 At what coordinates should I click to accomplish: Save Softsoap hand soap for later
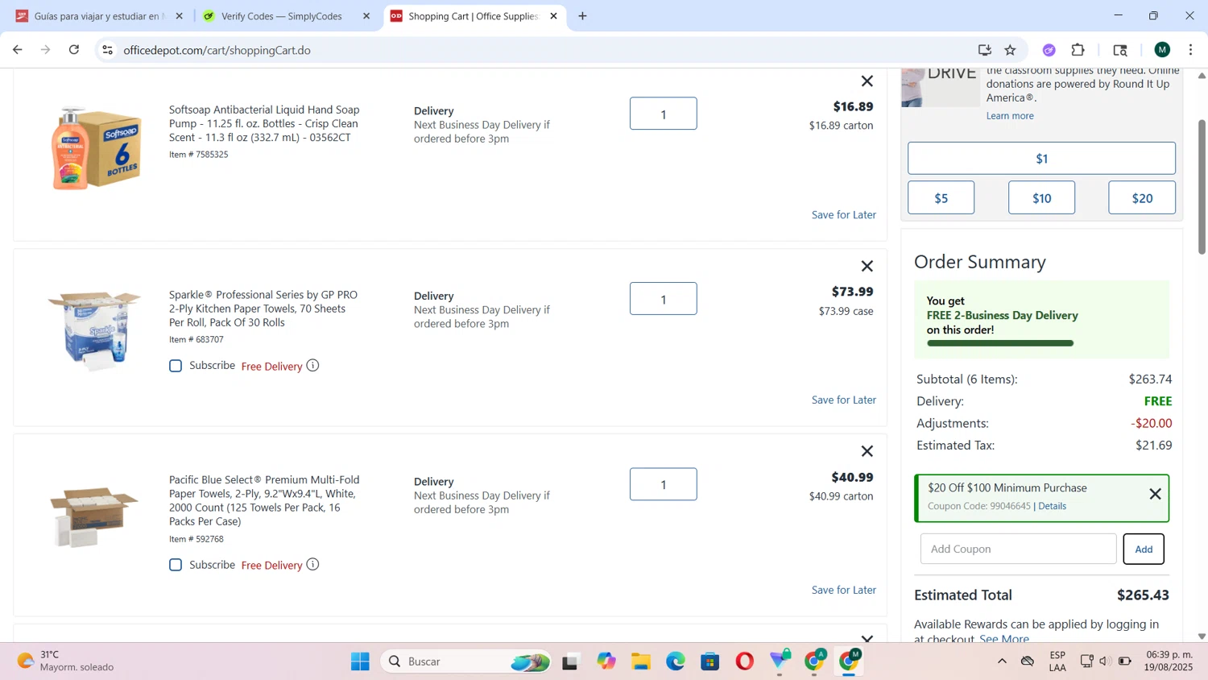(843, 214)
